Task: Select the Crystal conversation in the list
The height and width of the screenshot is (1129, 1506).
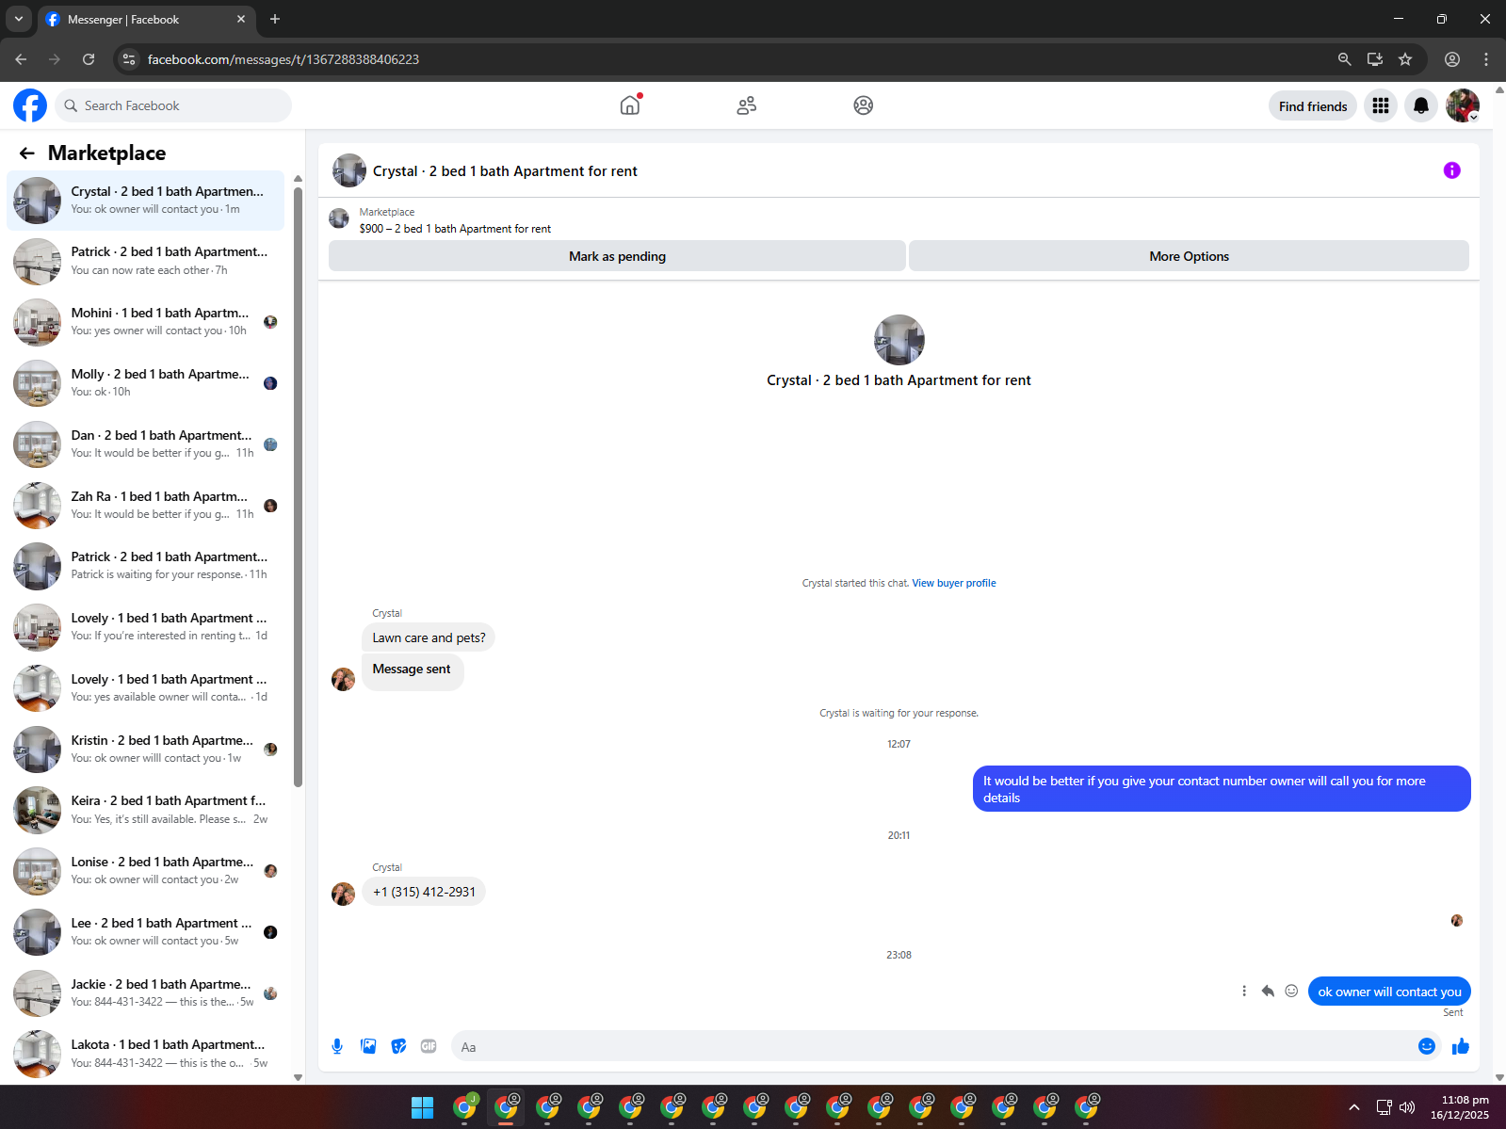Action: pos(146,201)
